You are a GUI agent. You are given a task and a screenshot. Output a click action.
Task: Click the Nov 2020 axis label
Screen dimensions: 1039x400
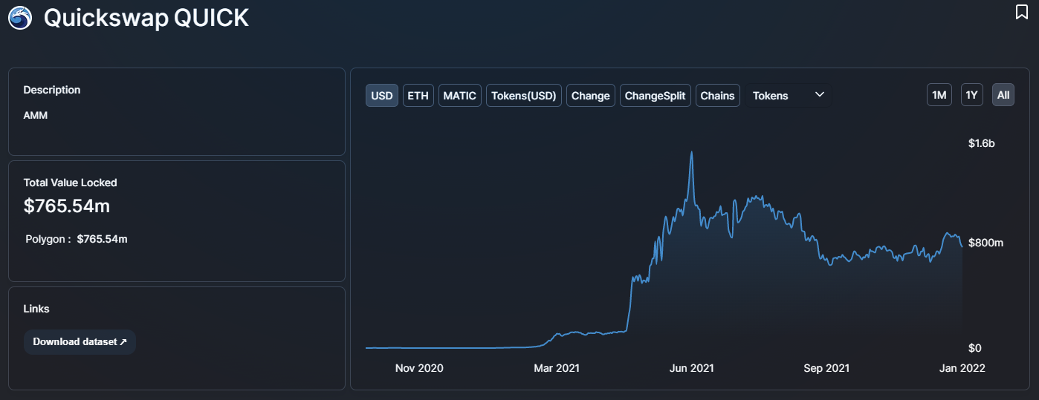click(x=419, y=368)
